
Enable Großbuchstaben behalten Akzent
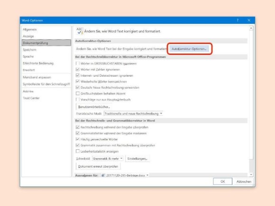[x=77, y=94]
